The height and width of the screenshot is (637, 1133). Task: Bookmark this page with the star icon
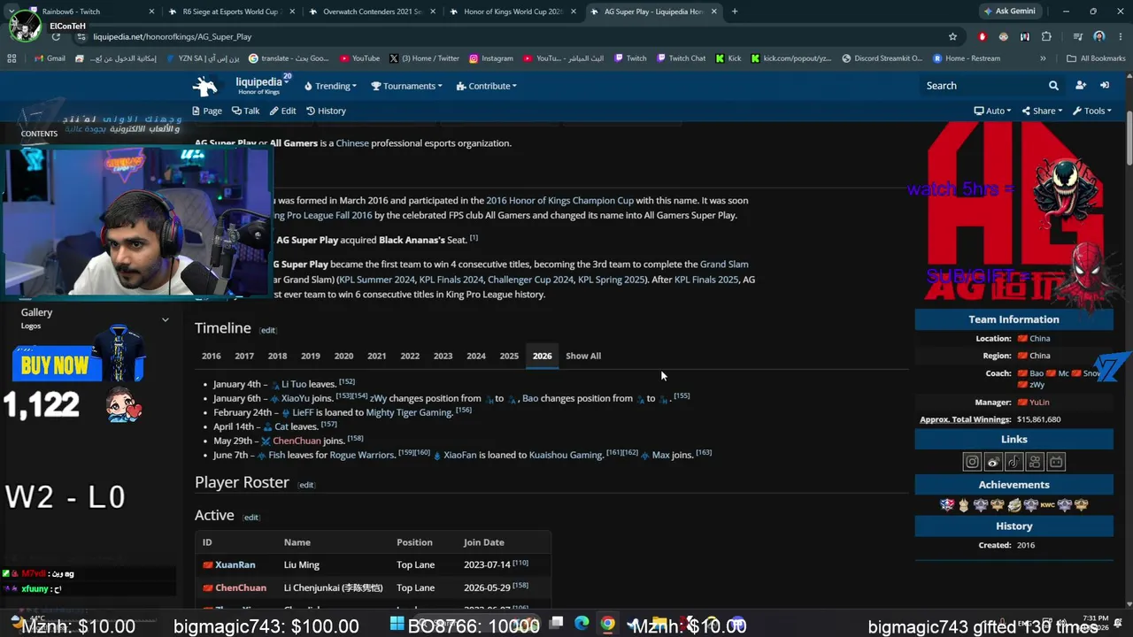(x=952, y=36)
